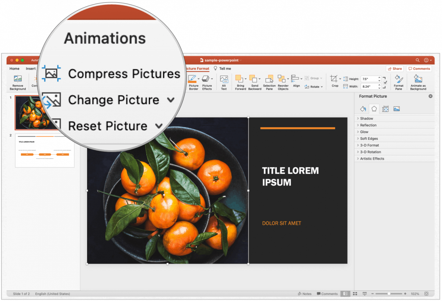Screen dimensions: 442x301
Task: Click the TITLE LOREM IPSUM text
Action: [290, 176]
